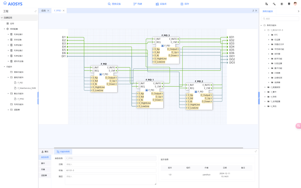The height and width of the screenshot is (188, 301).
Task: Collapse the project panel pin icon
Action: (35, 11)
